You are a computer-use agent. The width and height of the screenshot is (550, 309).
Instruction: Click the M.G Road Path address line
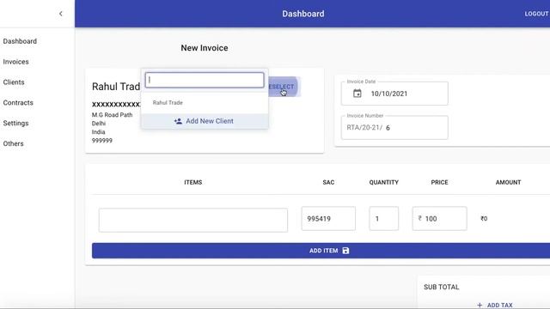(113, 115)
